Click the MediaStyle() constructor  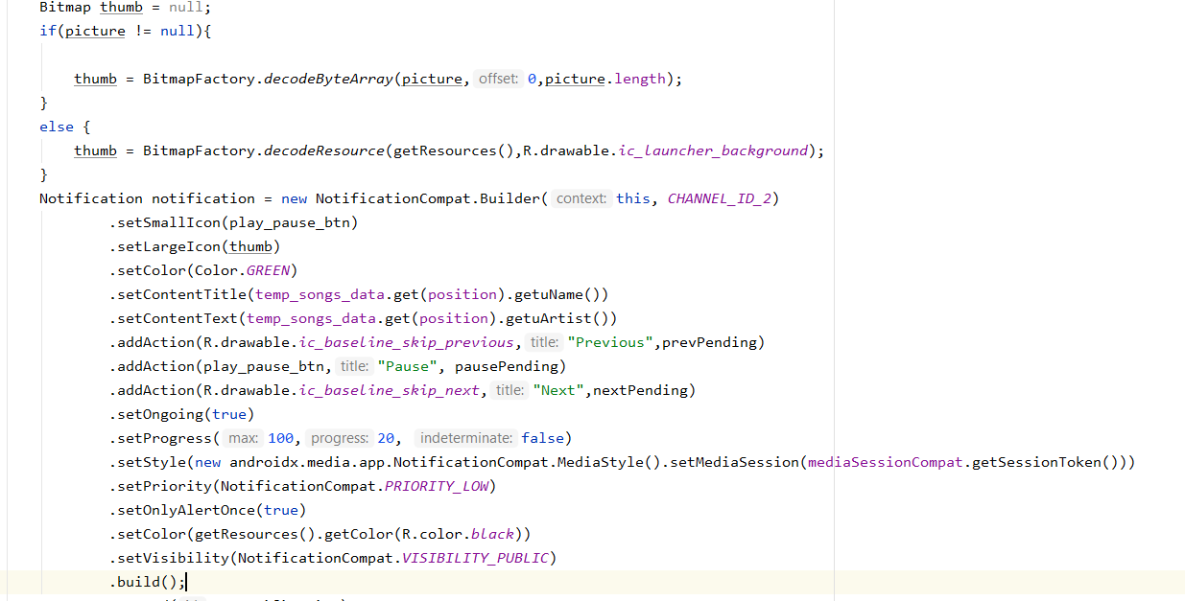tap(610, 462)
